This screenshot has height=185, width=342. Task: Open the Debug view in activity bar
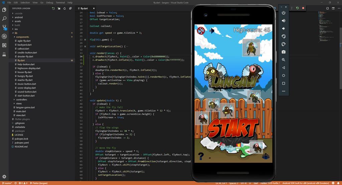pos(4,36)
